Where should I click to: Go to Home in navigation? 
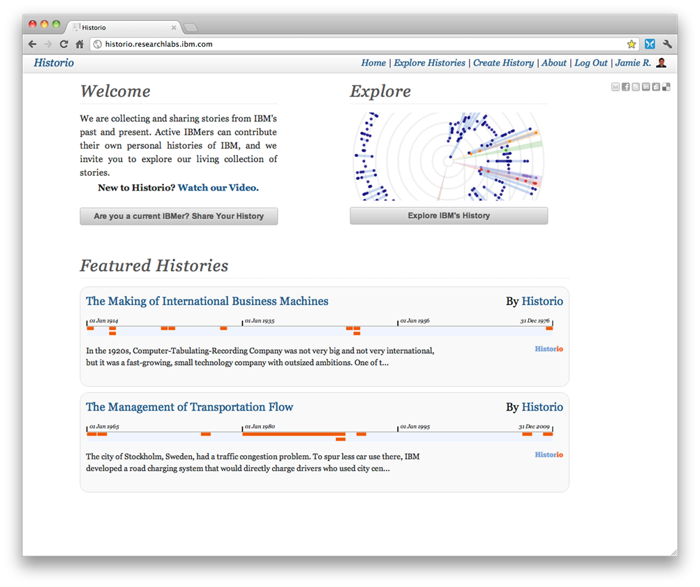(x=373, y=63)
